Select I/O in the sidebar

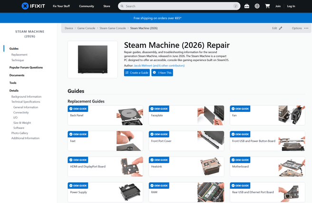[15, 118]
